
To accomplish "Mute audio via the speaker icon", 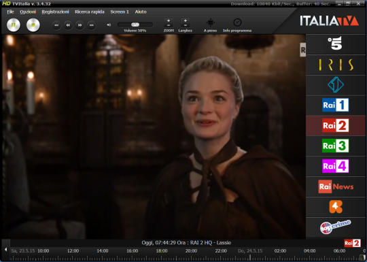I will click(x=109, y=24).
